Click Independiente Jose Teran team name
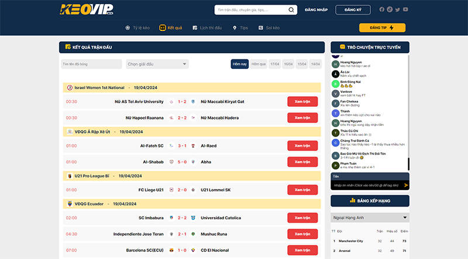The height and width of the screenshot is (259, 468). click(139, 234)
